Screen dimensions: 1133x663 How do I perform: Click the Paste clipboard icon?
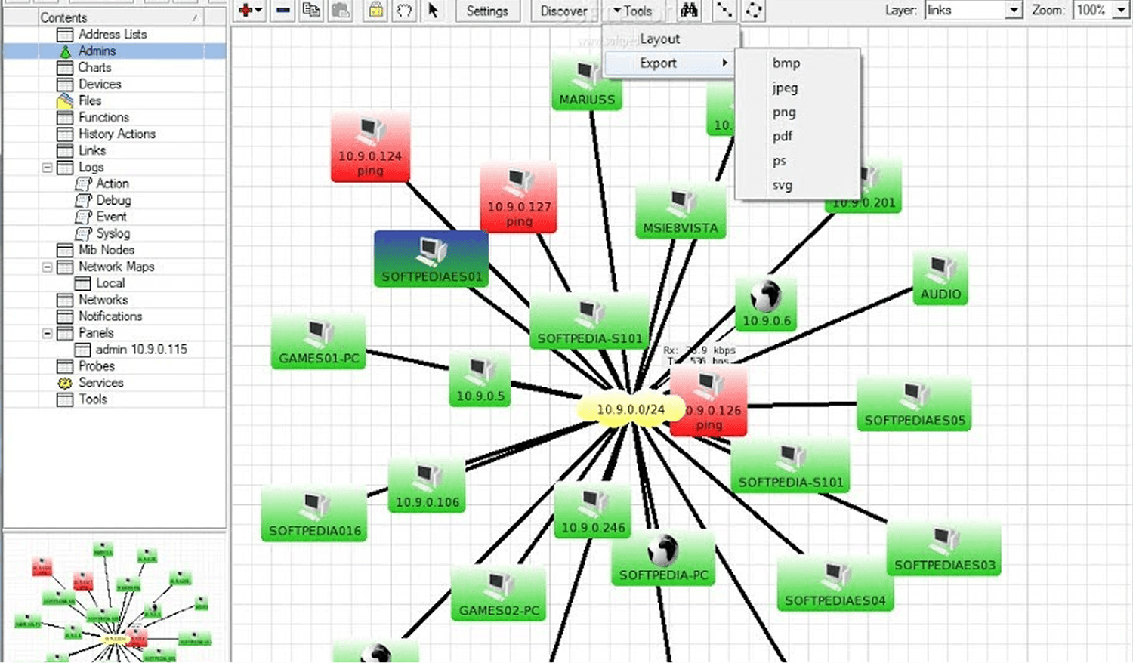pos(341,10)
